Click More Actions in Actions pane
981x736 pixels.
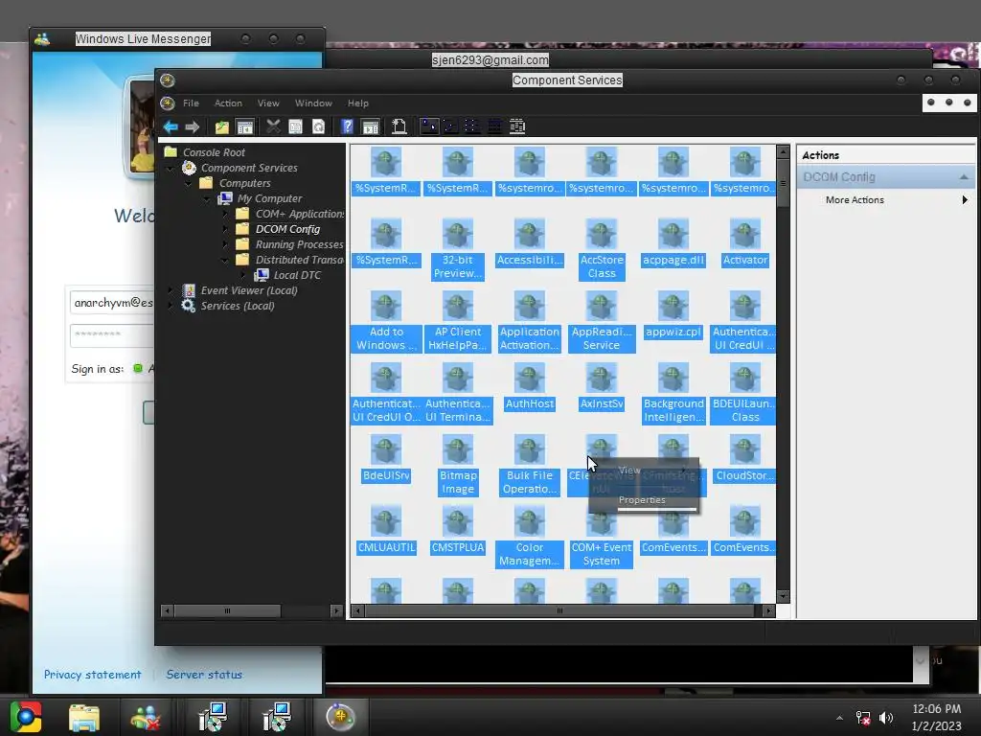[855, 199]
